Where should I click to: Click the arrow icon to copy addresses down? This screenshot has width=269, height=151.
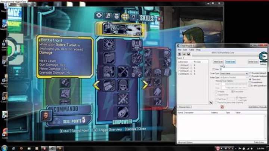(211, 103)
